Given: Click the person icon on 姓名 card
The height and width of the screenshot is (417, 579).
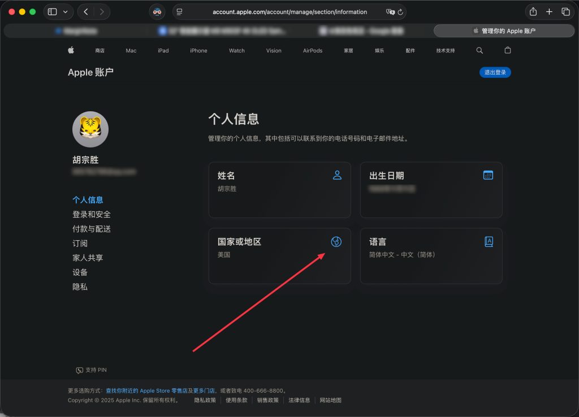Looking at the screenshot, I should [x=336, y=175].
